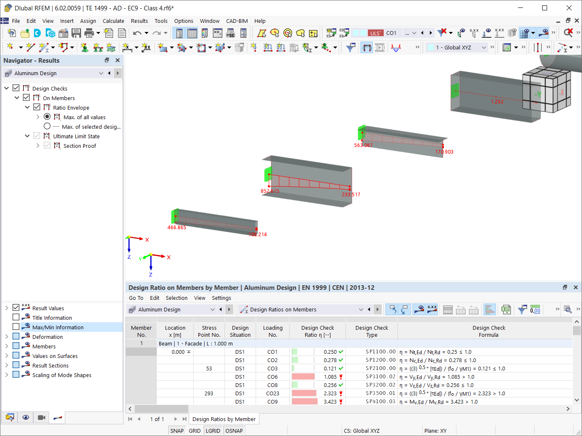This screenshot has width=582, height=436.
Task: Click the animation film strip icon
Action: point(380,47)
